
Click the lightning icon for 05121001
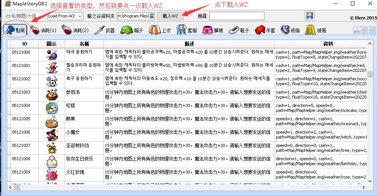pos(52,68)
